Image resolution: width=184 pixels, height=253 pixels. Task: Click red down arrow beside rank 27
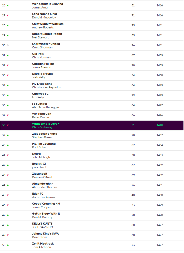click(8, 15)
